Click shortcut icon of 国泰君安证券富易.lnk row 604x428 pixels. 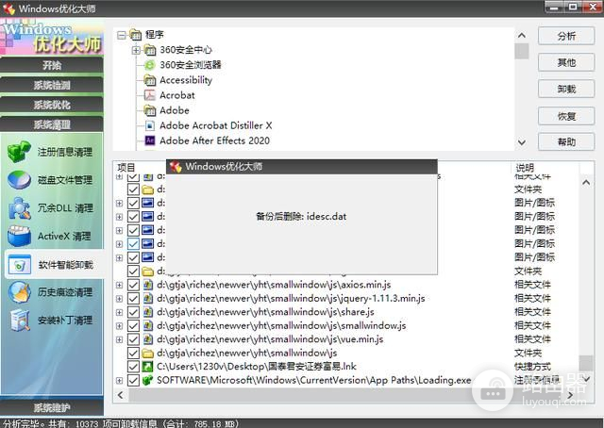coord(147,367)
